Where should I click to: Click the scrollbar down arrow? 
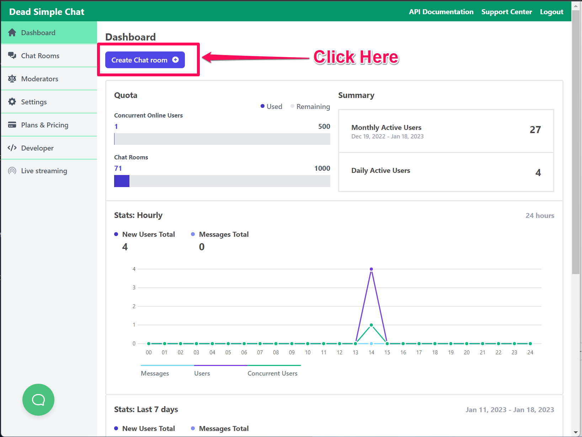point(576,433)
